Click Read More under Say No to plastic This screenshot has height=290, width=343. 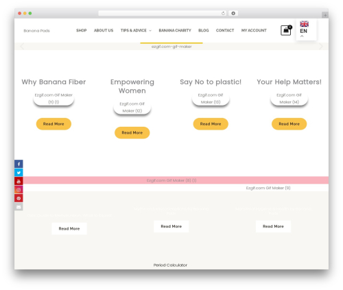click(x=211, y=124)
